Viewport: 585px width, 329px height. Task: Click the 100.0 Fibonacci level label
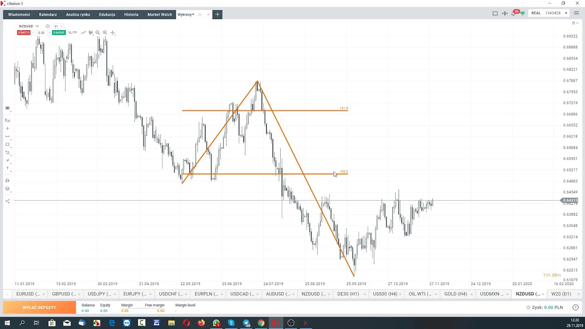coord(344,171)
